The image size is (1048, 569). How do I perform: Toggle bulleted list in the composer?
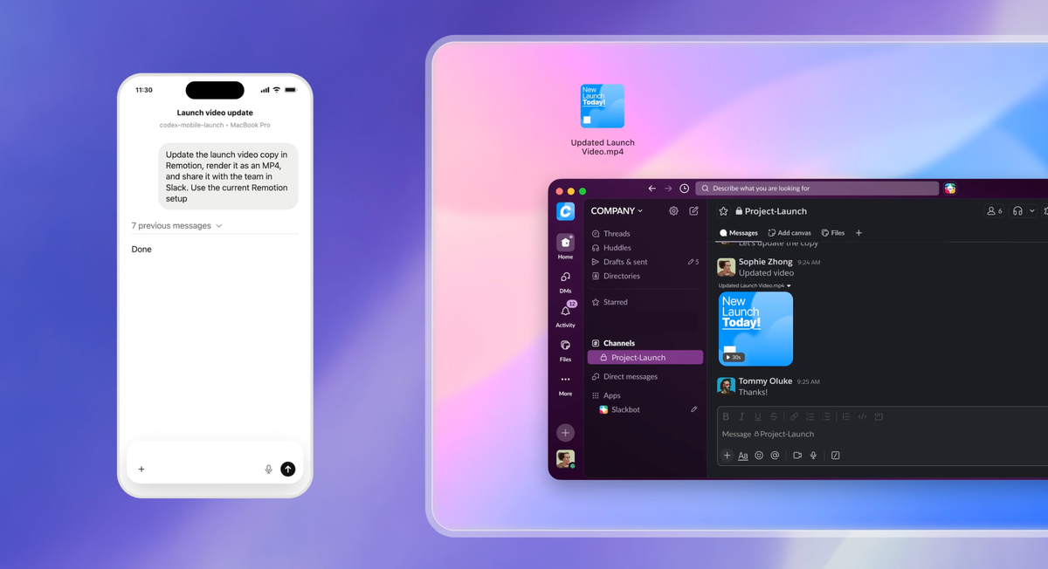[825, 417]
